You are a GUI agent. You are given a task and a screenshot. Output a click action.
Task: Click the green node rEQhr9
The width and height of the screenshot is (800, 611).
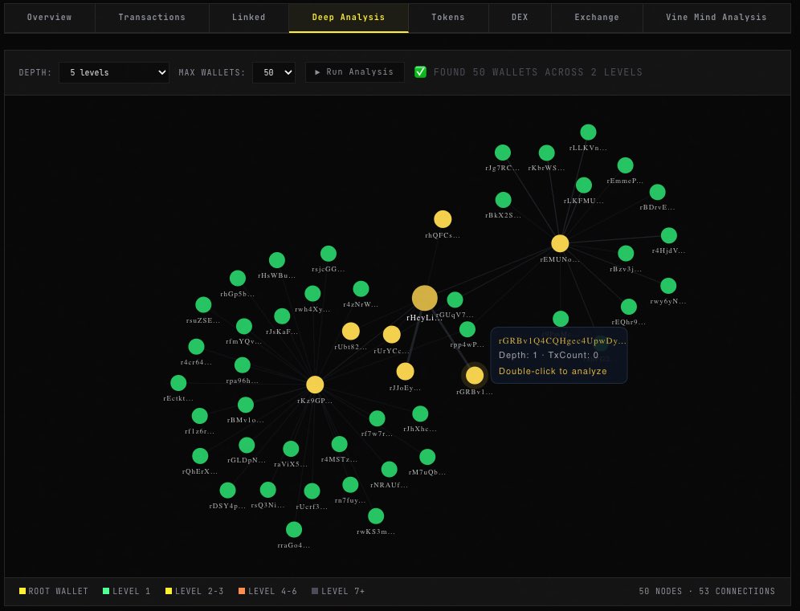pyautogui.click(x=629, y=307)
